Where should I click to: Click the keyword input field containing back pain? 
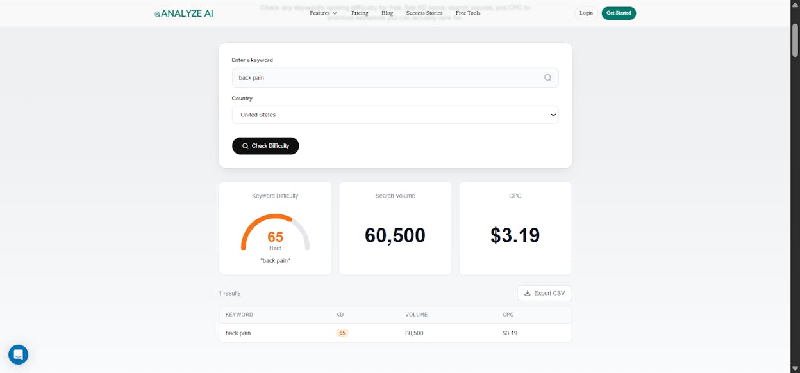click(x=395, y=78)
